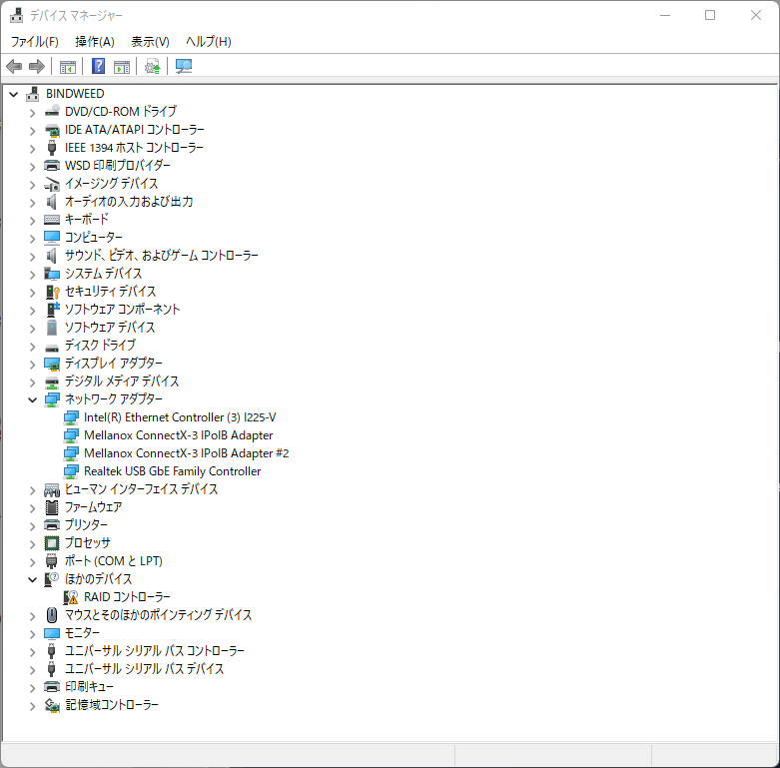Open the 操作(A) menu
The width and height of the screenshot is (780, 768).
click(95, 42)
